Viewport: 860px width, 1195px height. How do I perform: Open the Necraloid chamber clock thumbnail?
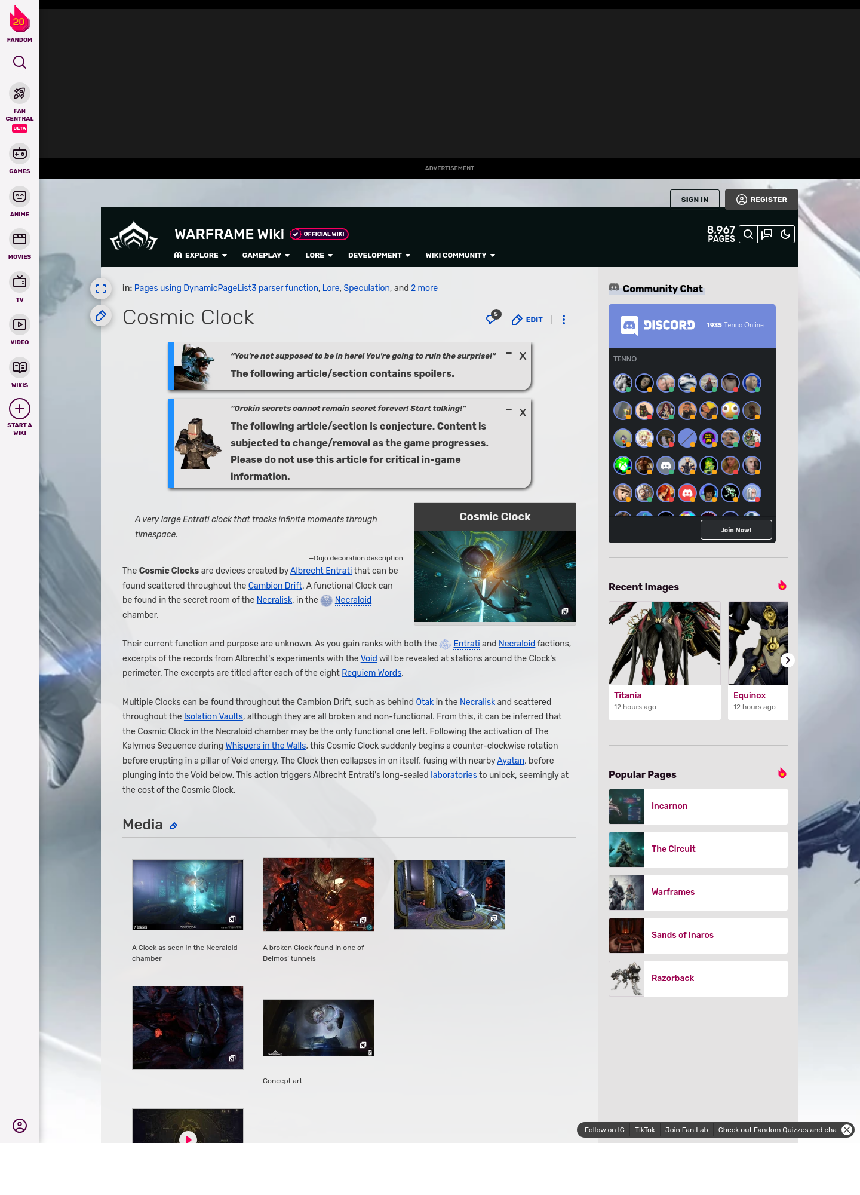pos(188,894)
